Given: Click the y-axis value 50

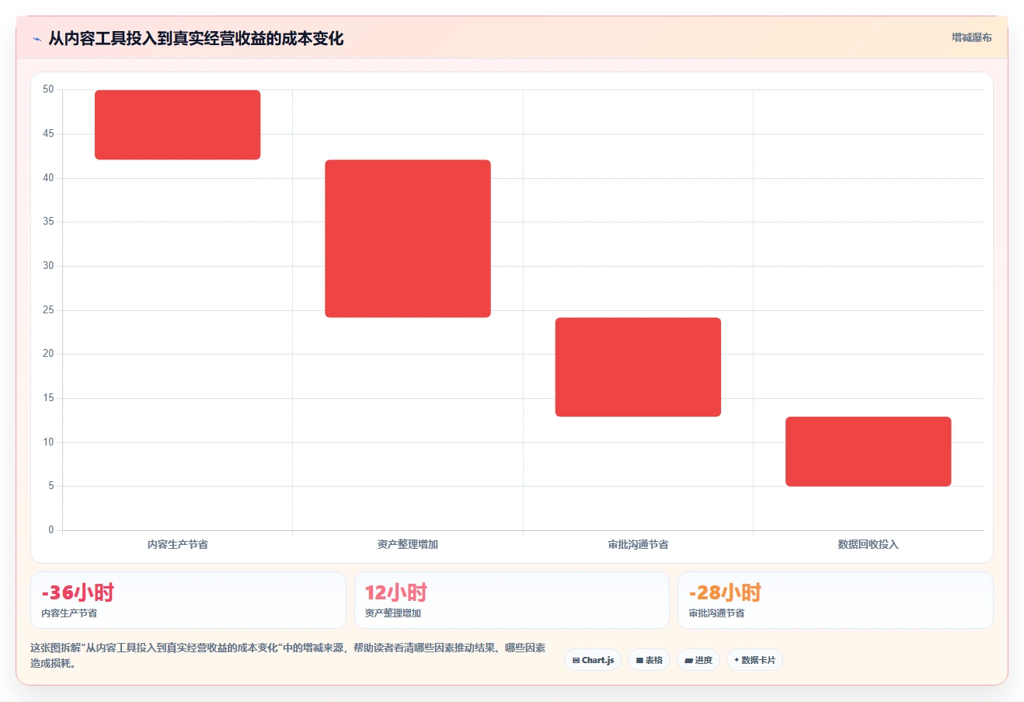Looking at the screenshot, I should 48,89.
